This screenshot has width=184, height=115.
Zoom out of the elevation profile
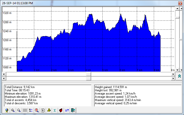tap(19, 110)
